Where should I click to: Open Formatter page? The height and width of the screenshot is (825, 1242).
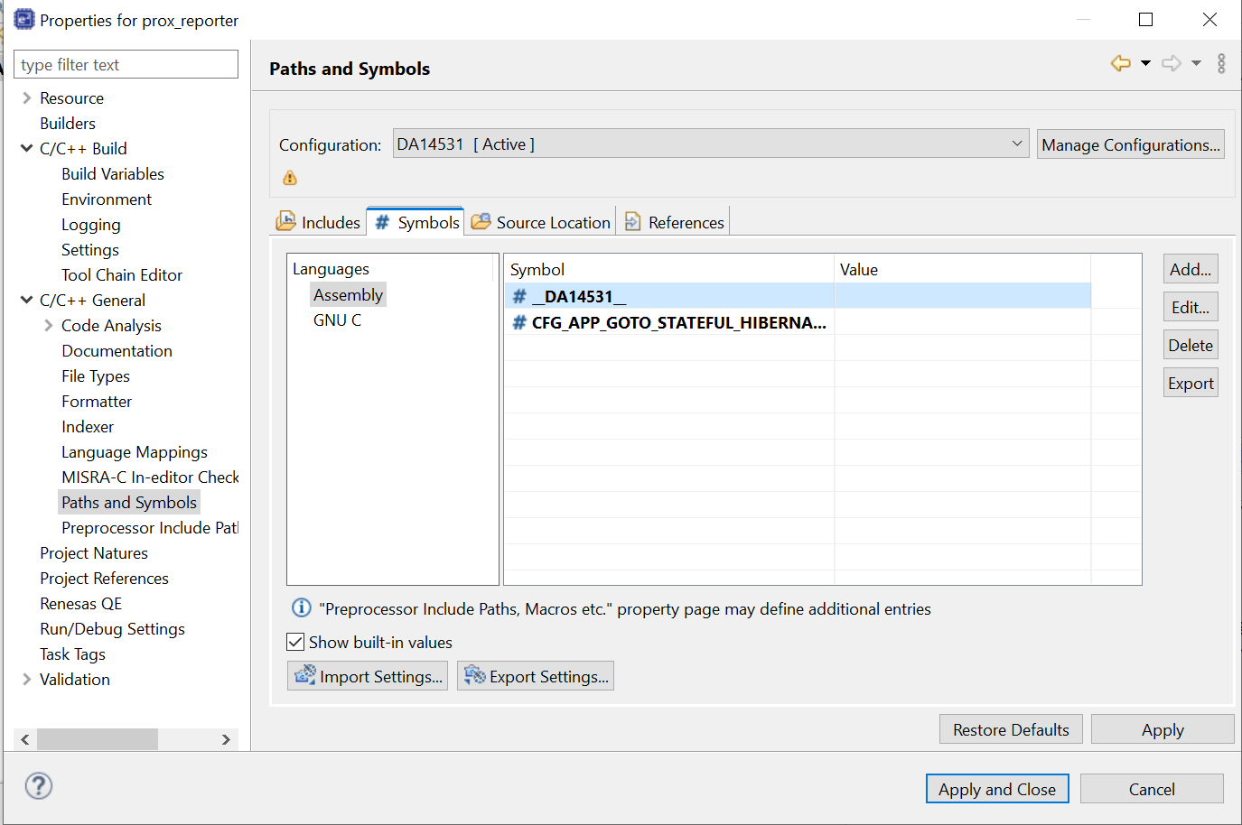pyautogui.click(x=97, y=401)
